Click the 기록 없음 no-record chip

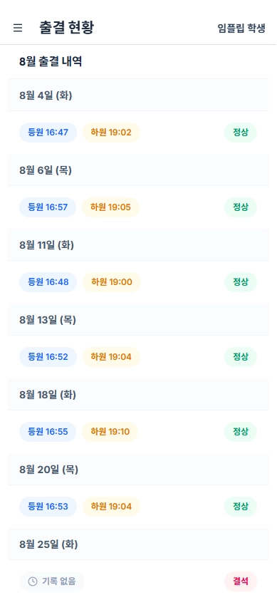click(52, 581)
